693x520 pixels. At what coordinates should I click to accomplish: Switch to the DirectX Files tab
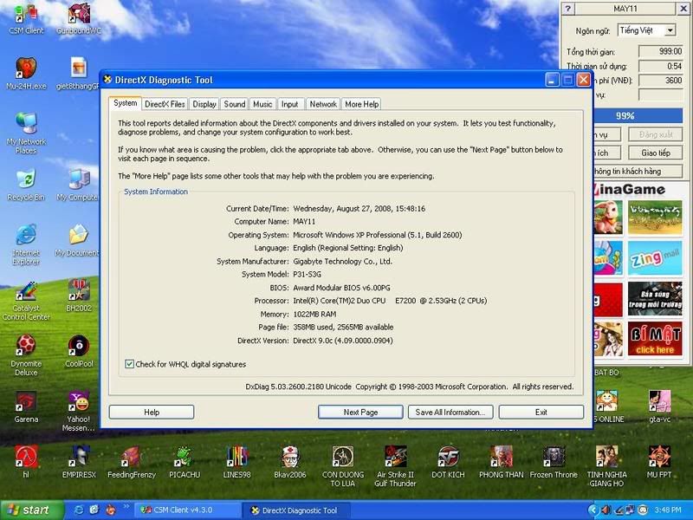pyautogui.click(x=165, y=104)
